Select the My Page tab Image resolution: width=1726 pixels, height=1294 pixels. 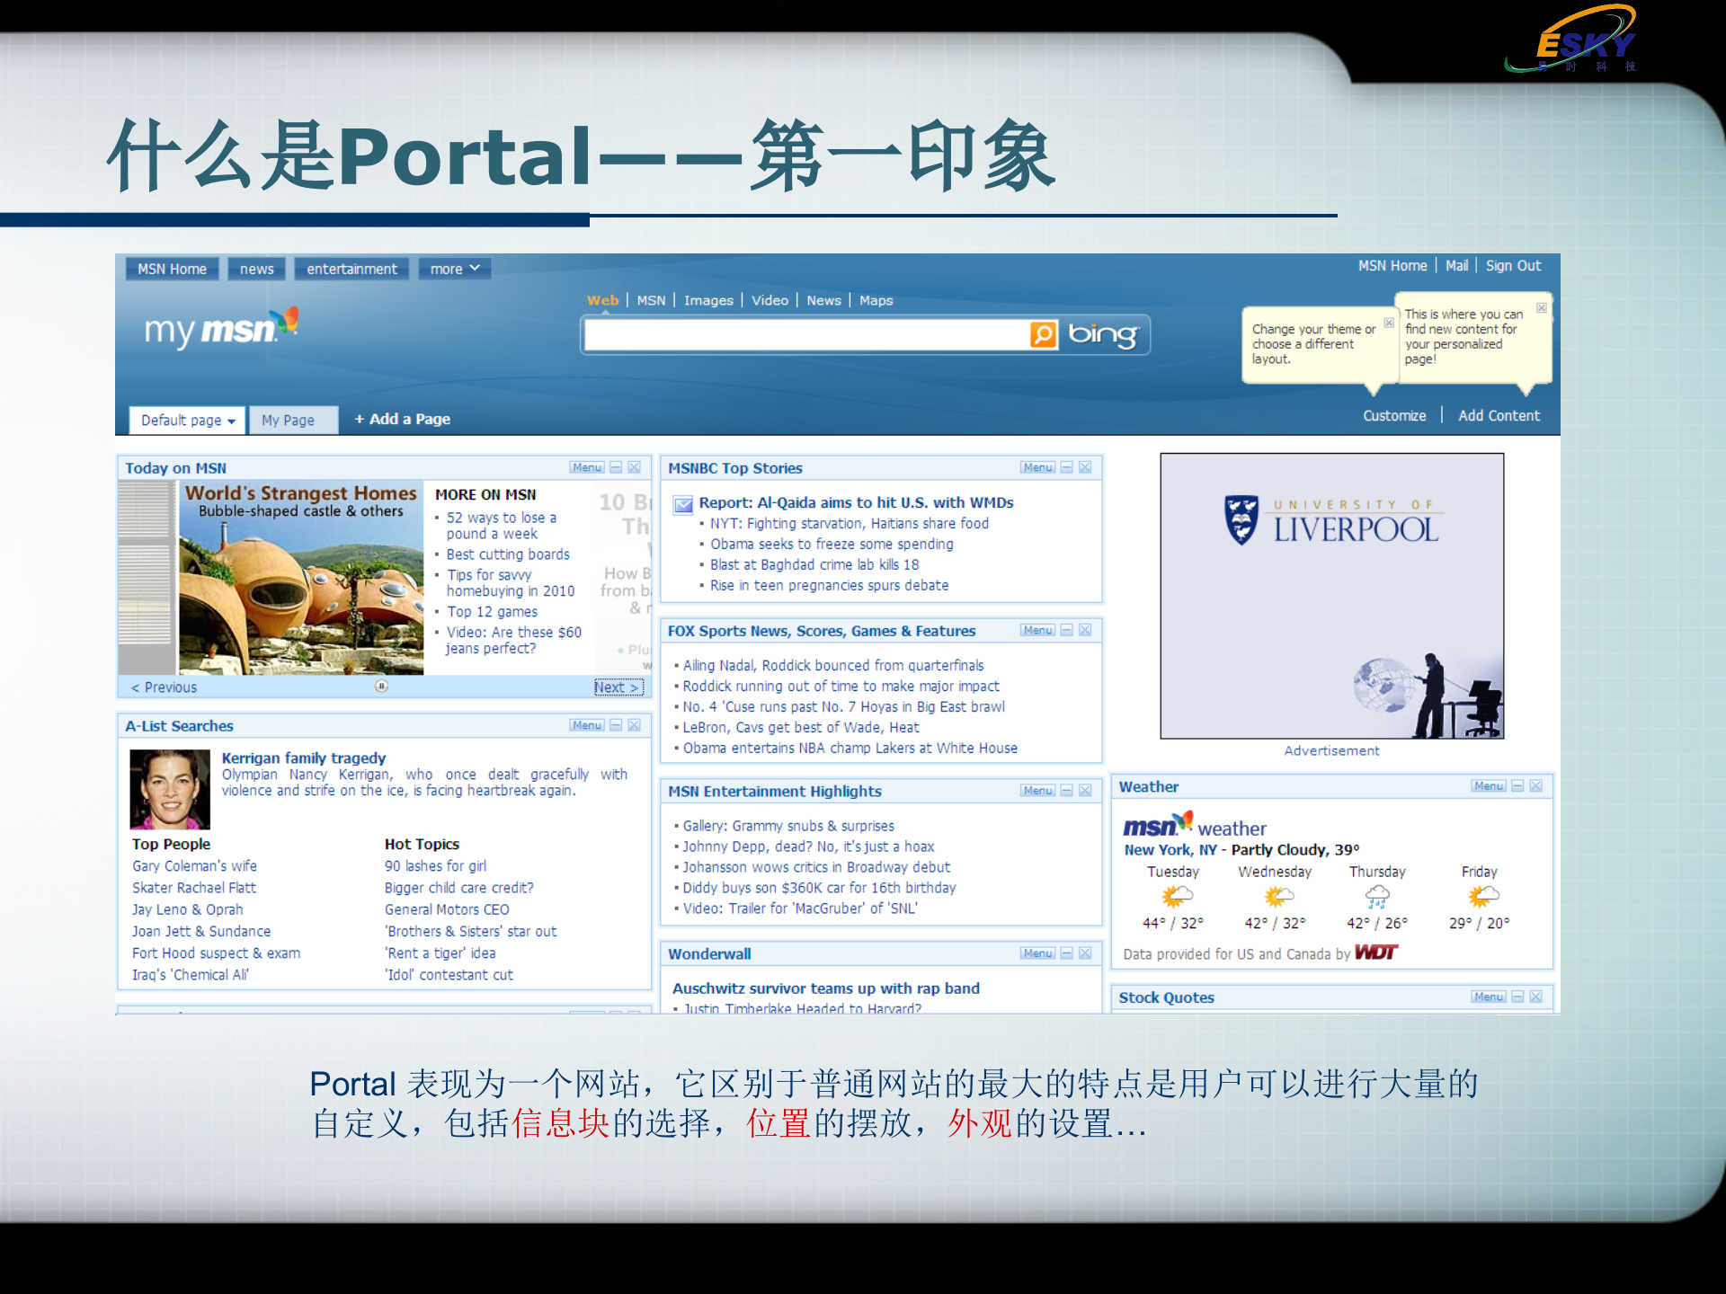[x=292, y=420]
